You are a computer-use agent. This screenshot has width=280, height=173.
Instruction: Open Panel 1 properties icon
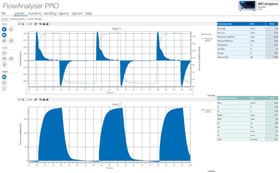36,24
